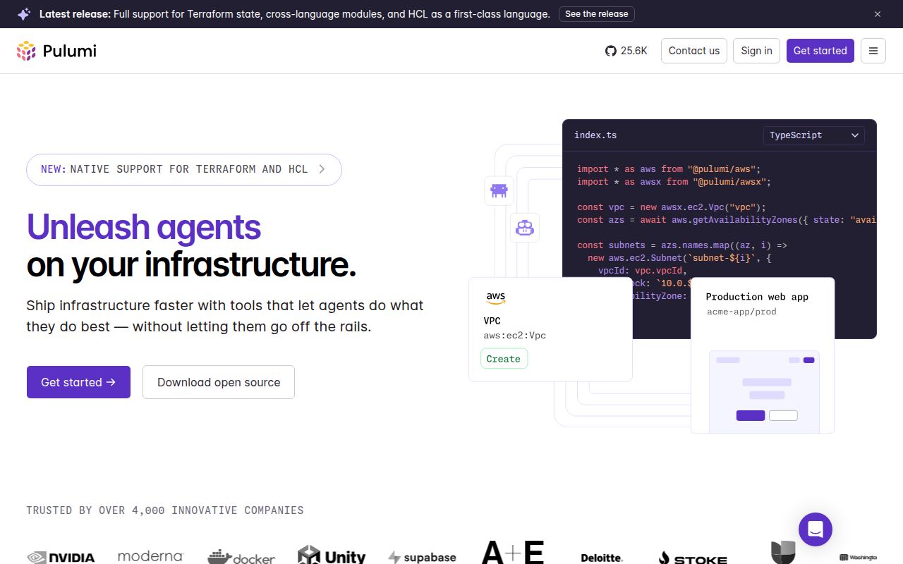This screenshot has width=903, height=564.
Task: Click the import awsx code line
Action: (x=674, y=182)
